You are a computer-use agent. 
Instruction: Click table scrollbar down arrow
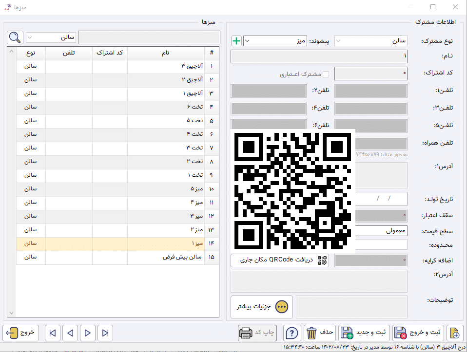click(11, 313)
